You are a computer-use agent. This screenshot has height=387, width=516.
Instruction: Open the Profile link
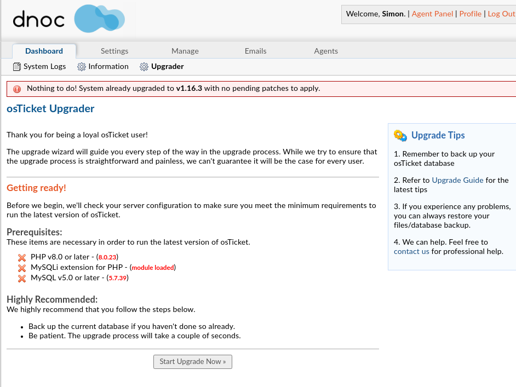click(x=470, y=14)
